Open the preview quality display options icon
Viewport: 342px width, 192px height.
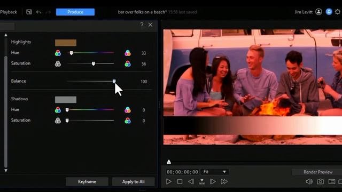[332, 181]
